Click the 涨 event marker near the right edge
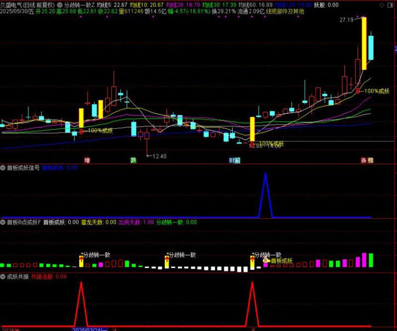397x331 pixels. pos(364,161)
